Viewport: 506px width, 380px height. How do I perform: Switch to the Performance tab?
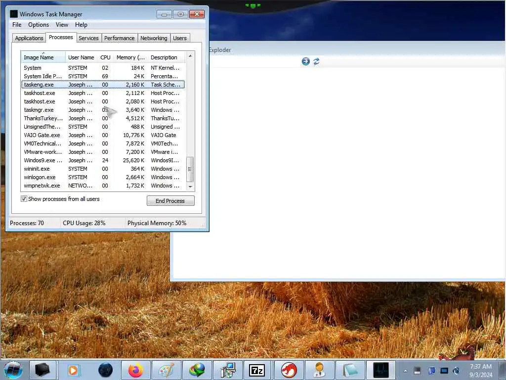tap(120, 38)
